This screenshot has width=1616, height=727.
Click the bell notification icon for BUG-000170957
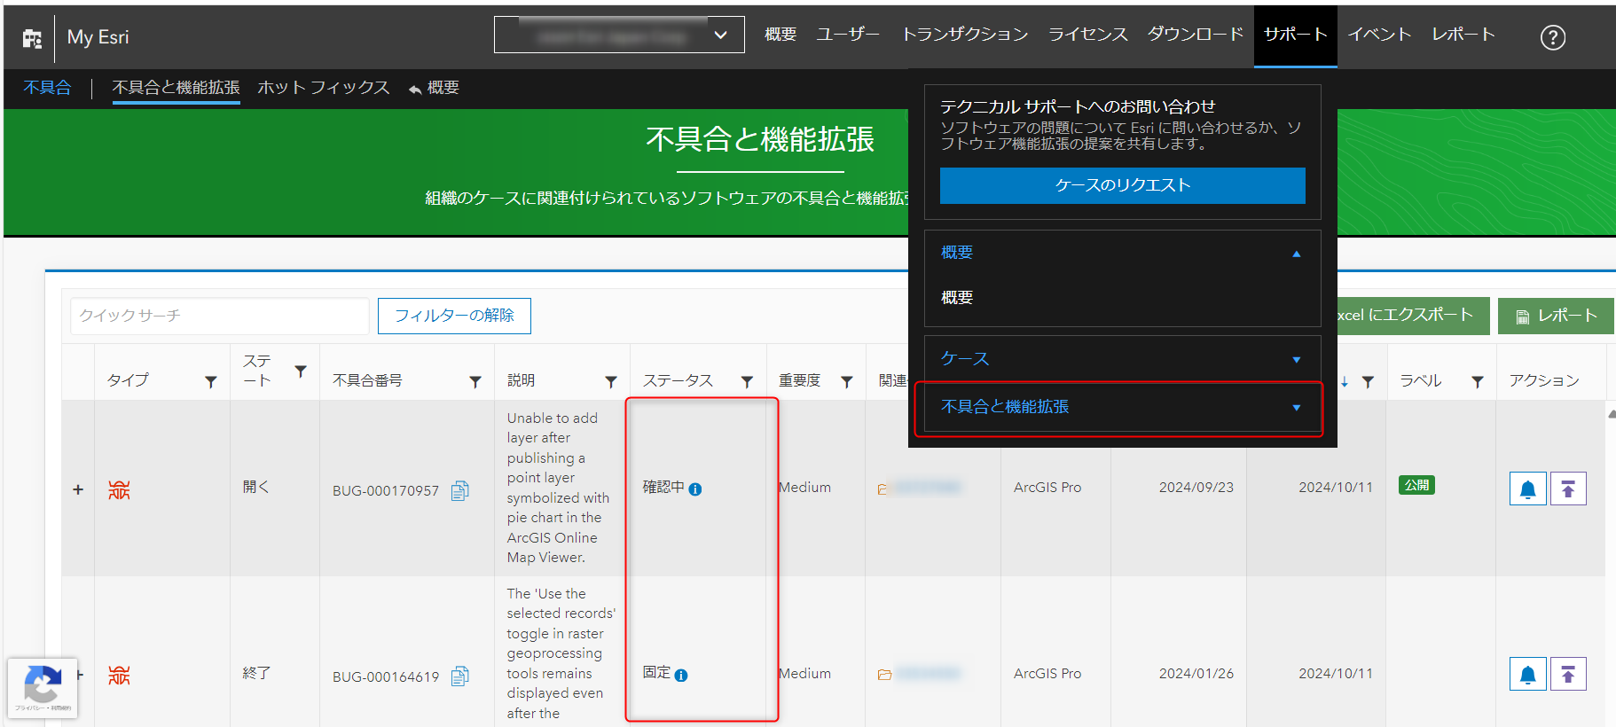(1527, 489)
